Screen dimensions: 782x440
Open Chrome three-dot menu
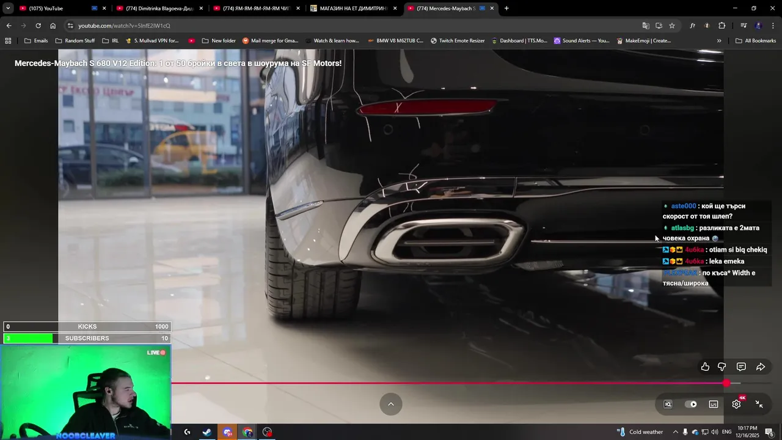pyautogui.click(x=773, y=26)
